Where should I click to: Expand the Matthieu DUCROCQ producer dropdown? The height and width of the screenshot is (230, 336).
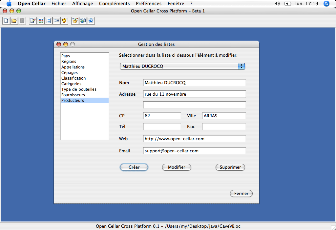[182, 66]
